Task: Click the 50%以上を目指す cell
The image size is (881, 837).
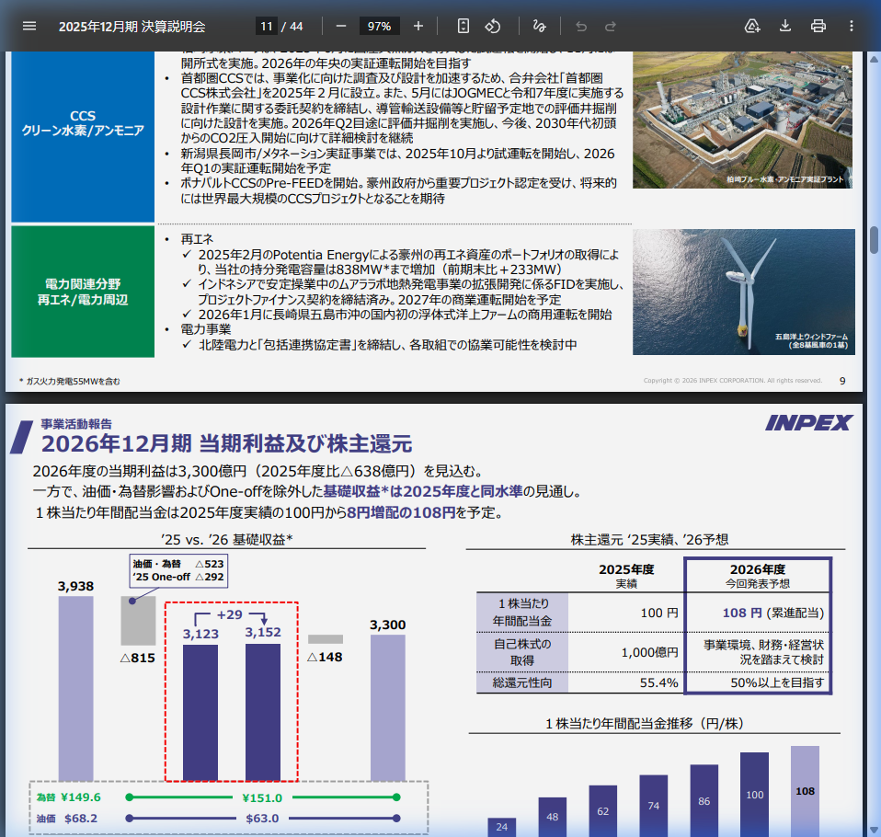Action: point(777,683)
